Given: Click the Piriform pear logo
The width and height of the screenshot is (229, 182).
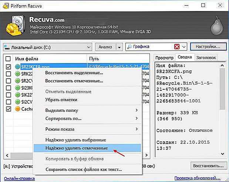Looking at the screenshot, I should click(x=217, y=26).
